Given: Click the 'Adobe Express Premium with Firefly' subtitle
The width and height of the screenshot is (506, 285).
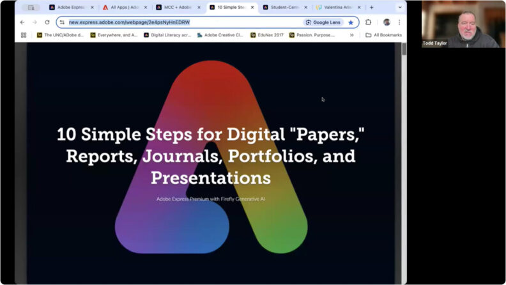Looking at the screenshot, I should click(211, 199).
